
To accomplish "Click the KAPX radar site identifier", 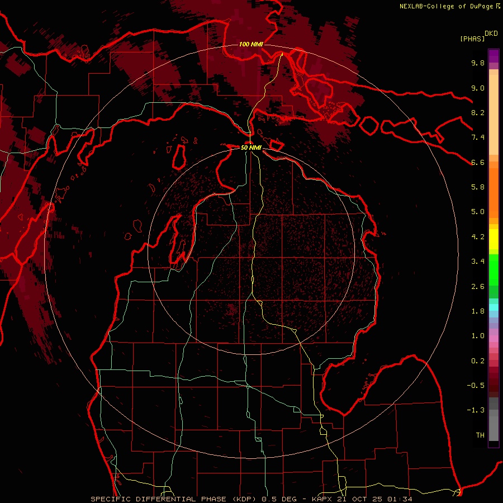I will coord(322,499).
